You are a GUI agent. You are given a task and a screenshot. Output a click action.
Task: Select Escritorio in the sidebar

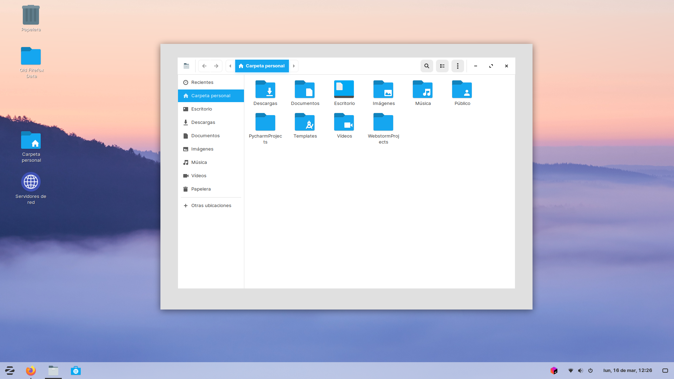(x=201, y=109)
